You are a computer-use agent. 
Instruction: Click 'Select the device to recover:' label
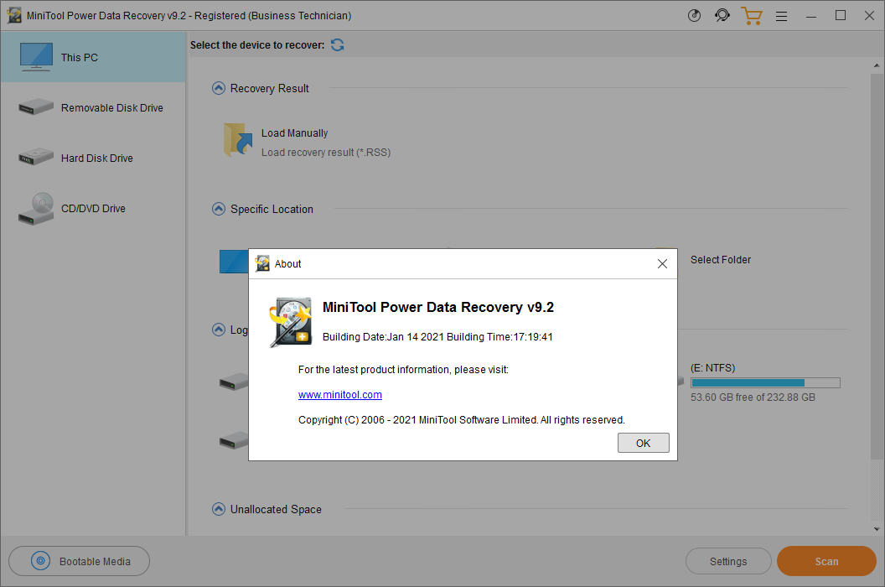point(257,45)
